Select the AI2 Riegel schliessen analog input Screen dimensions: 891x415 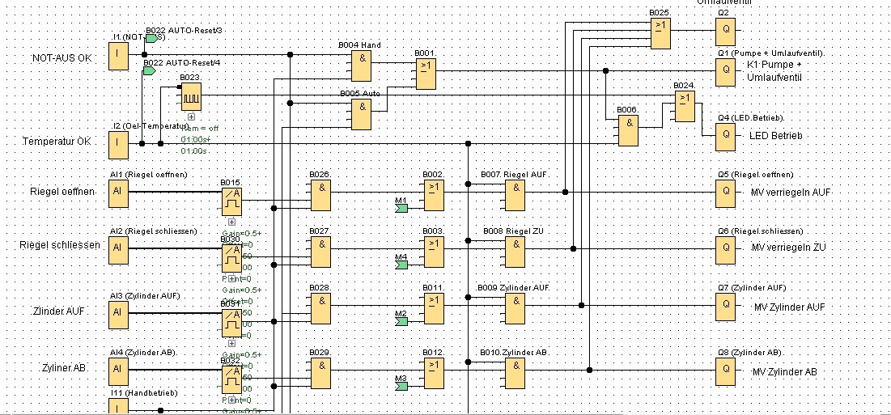click(118, 249)
